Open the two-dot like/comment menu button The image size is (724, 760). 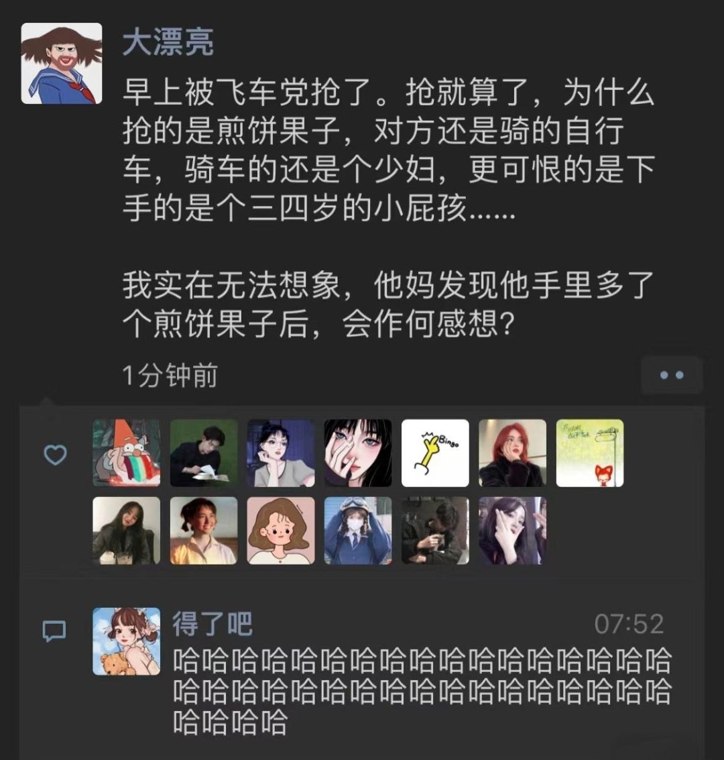click(672, 375)
